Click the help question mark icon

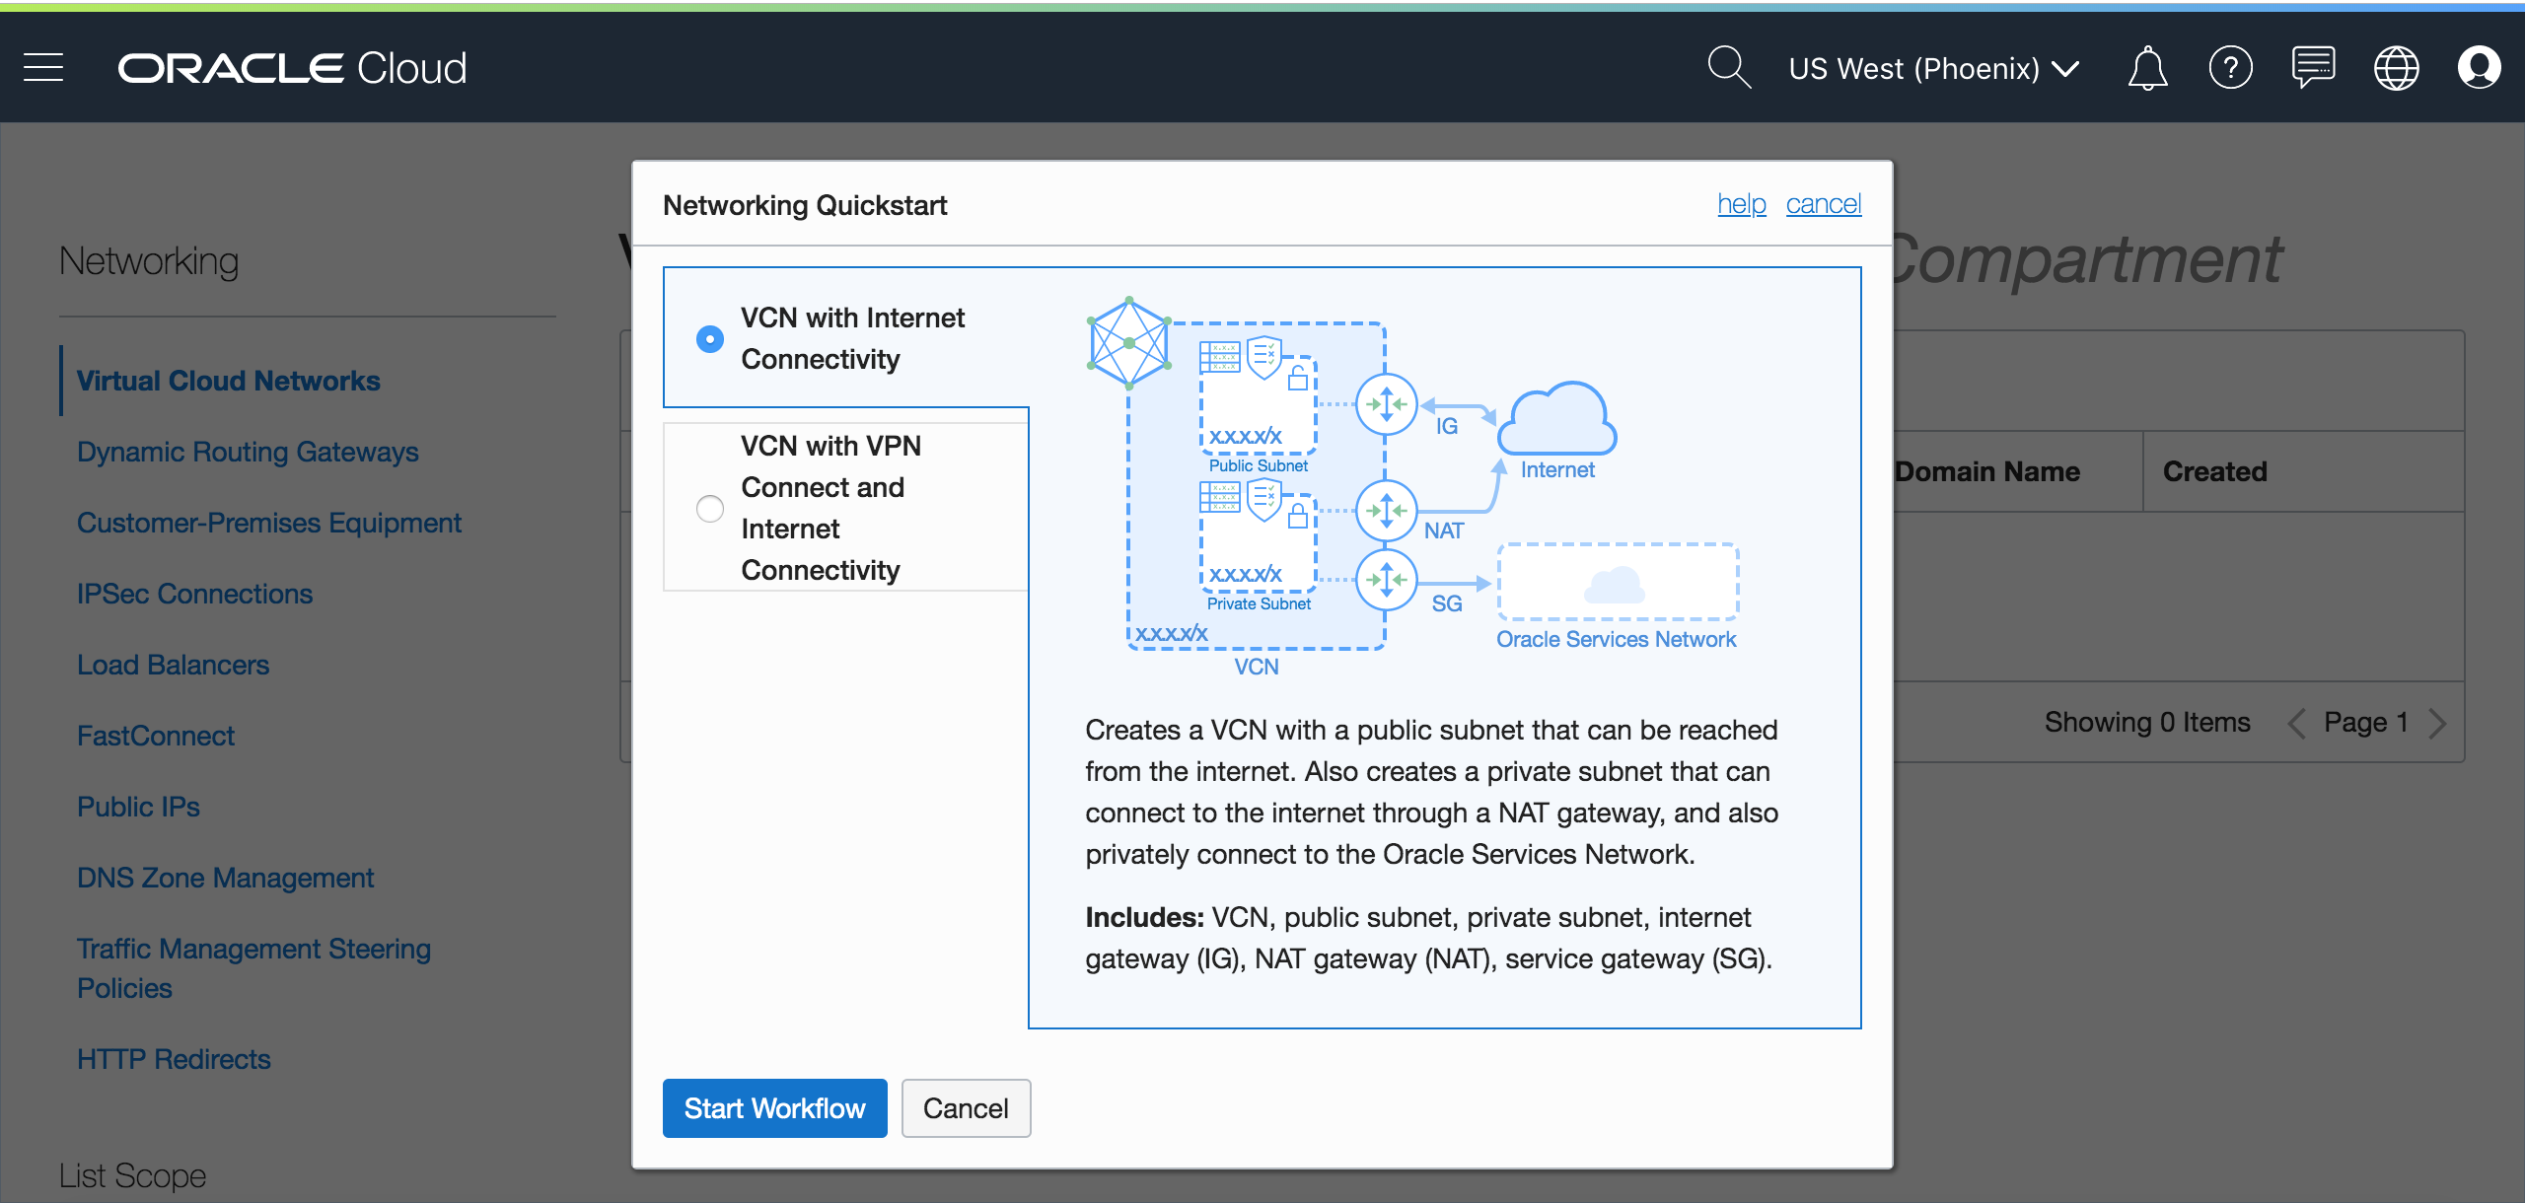pos(2230,68)
